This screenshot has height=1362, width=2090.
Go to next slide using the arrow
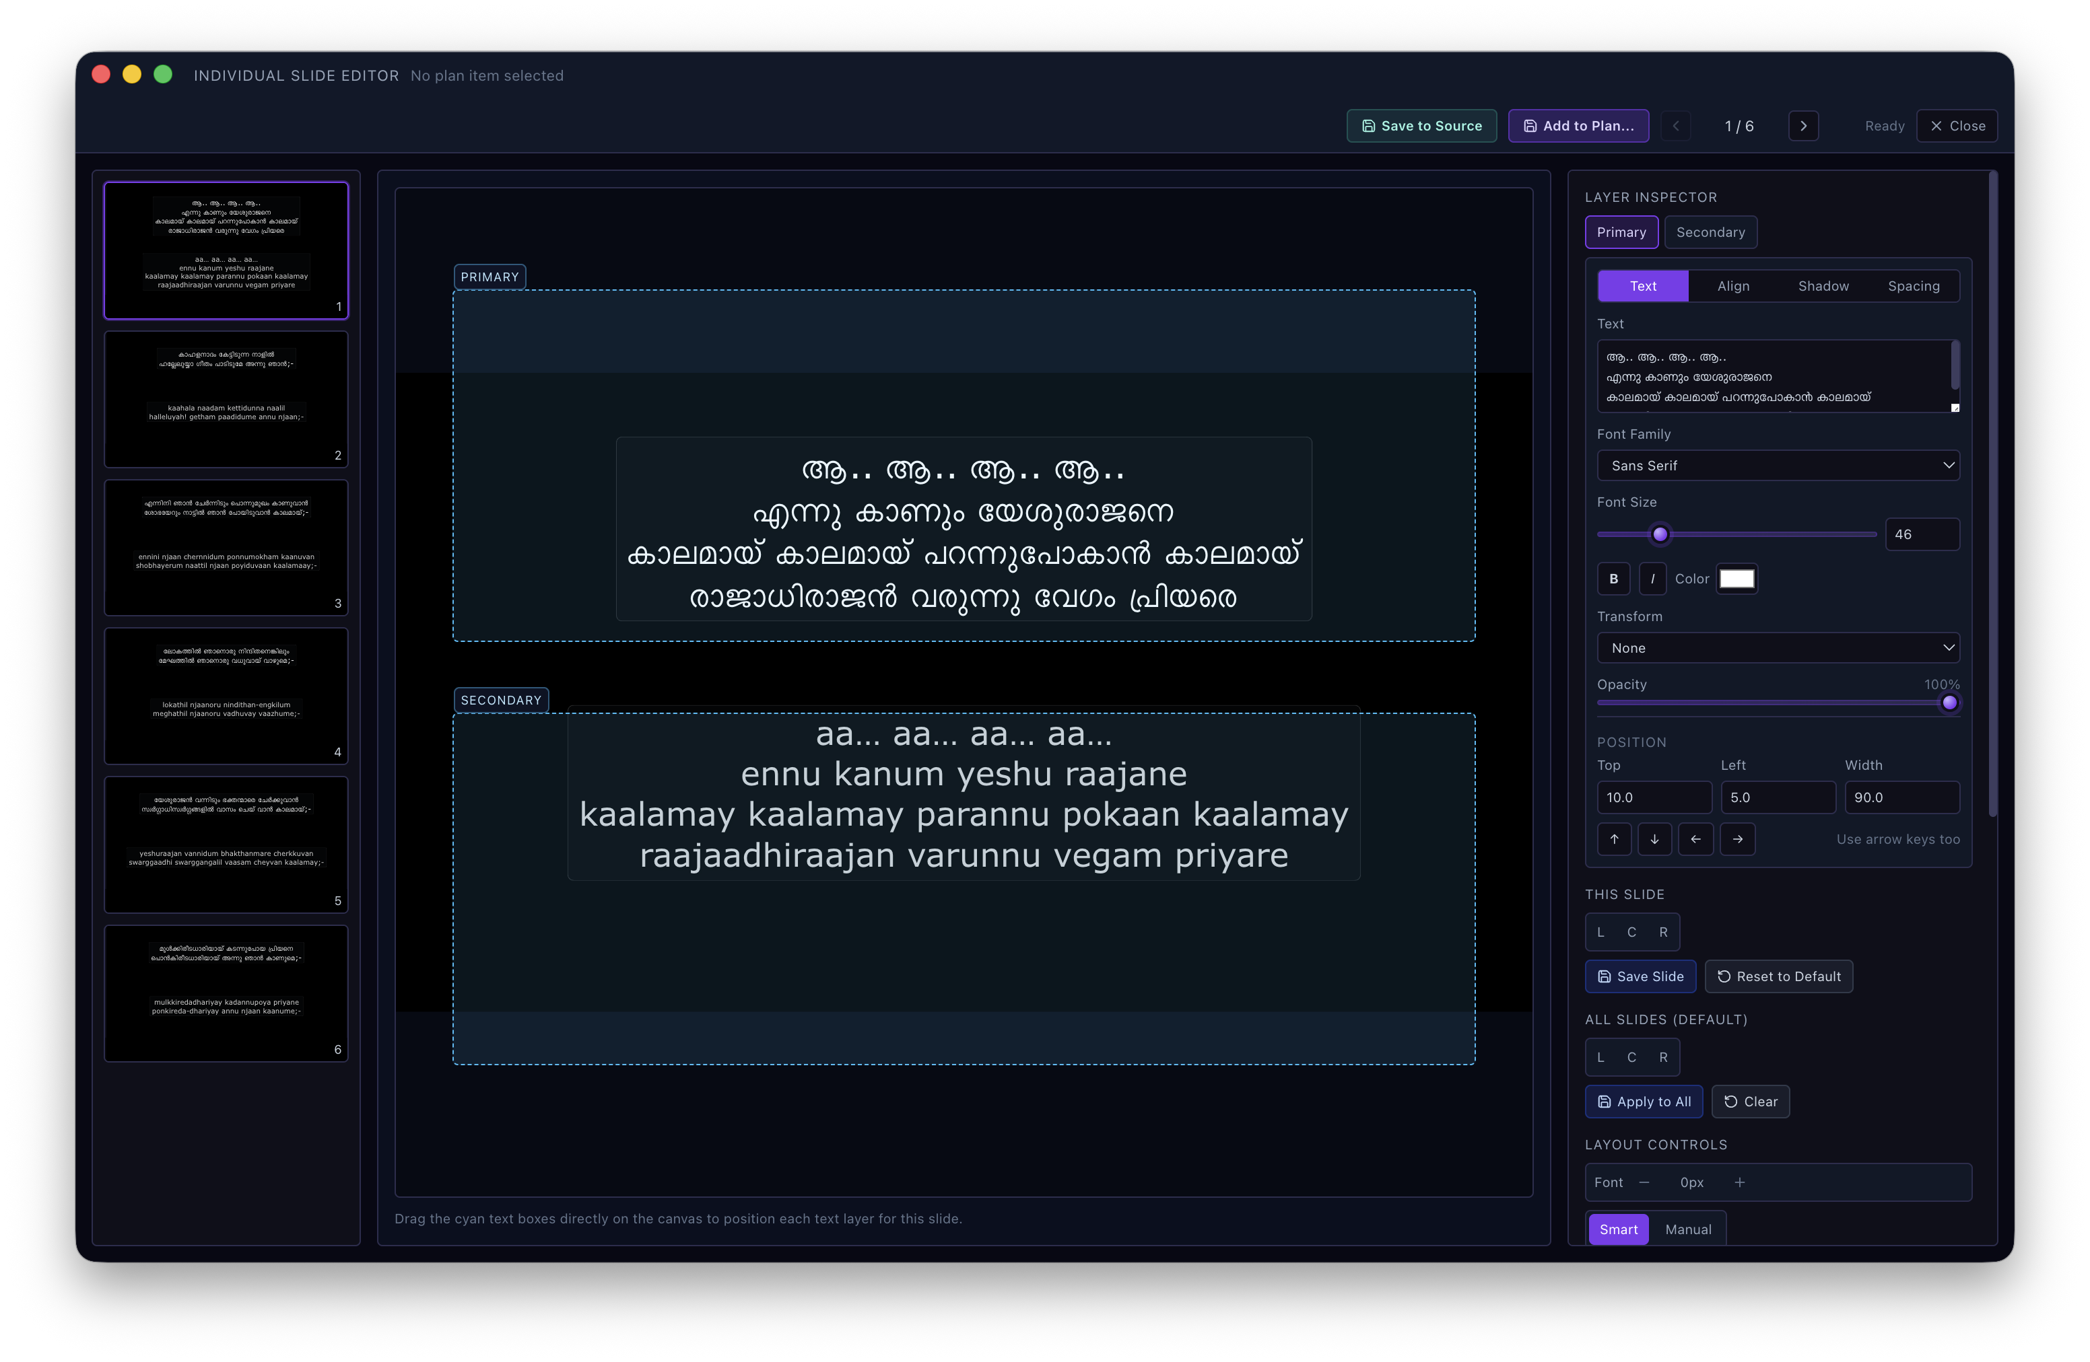pyautogui.click(x=1803, y=125)
